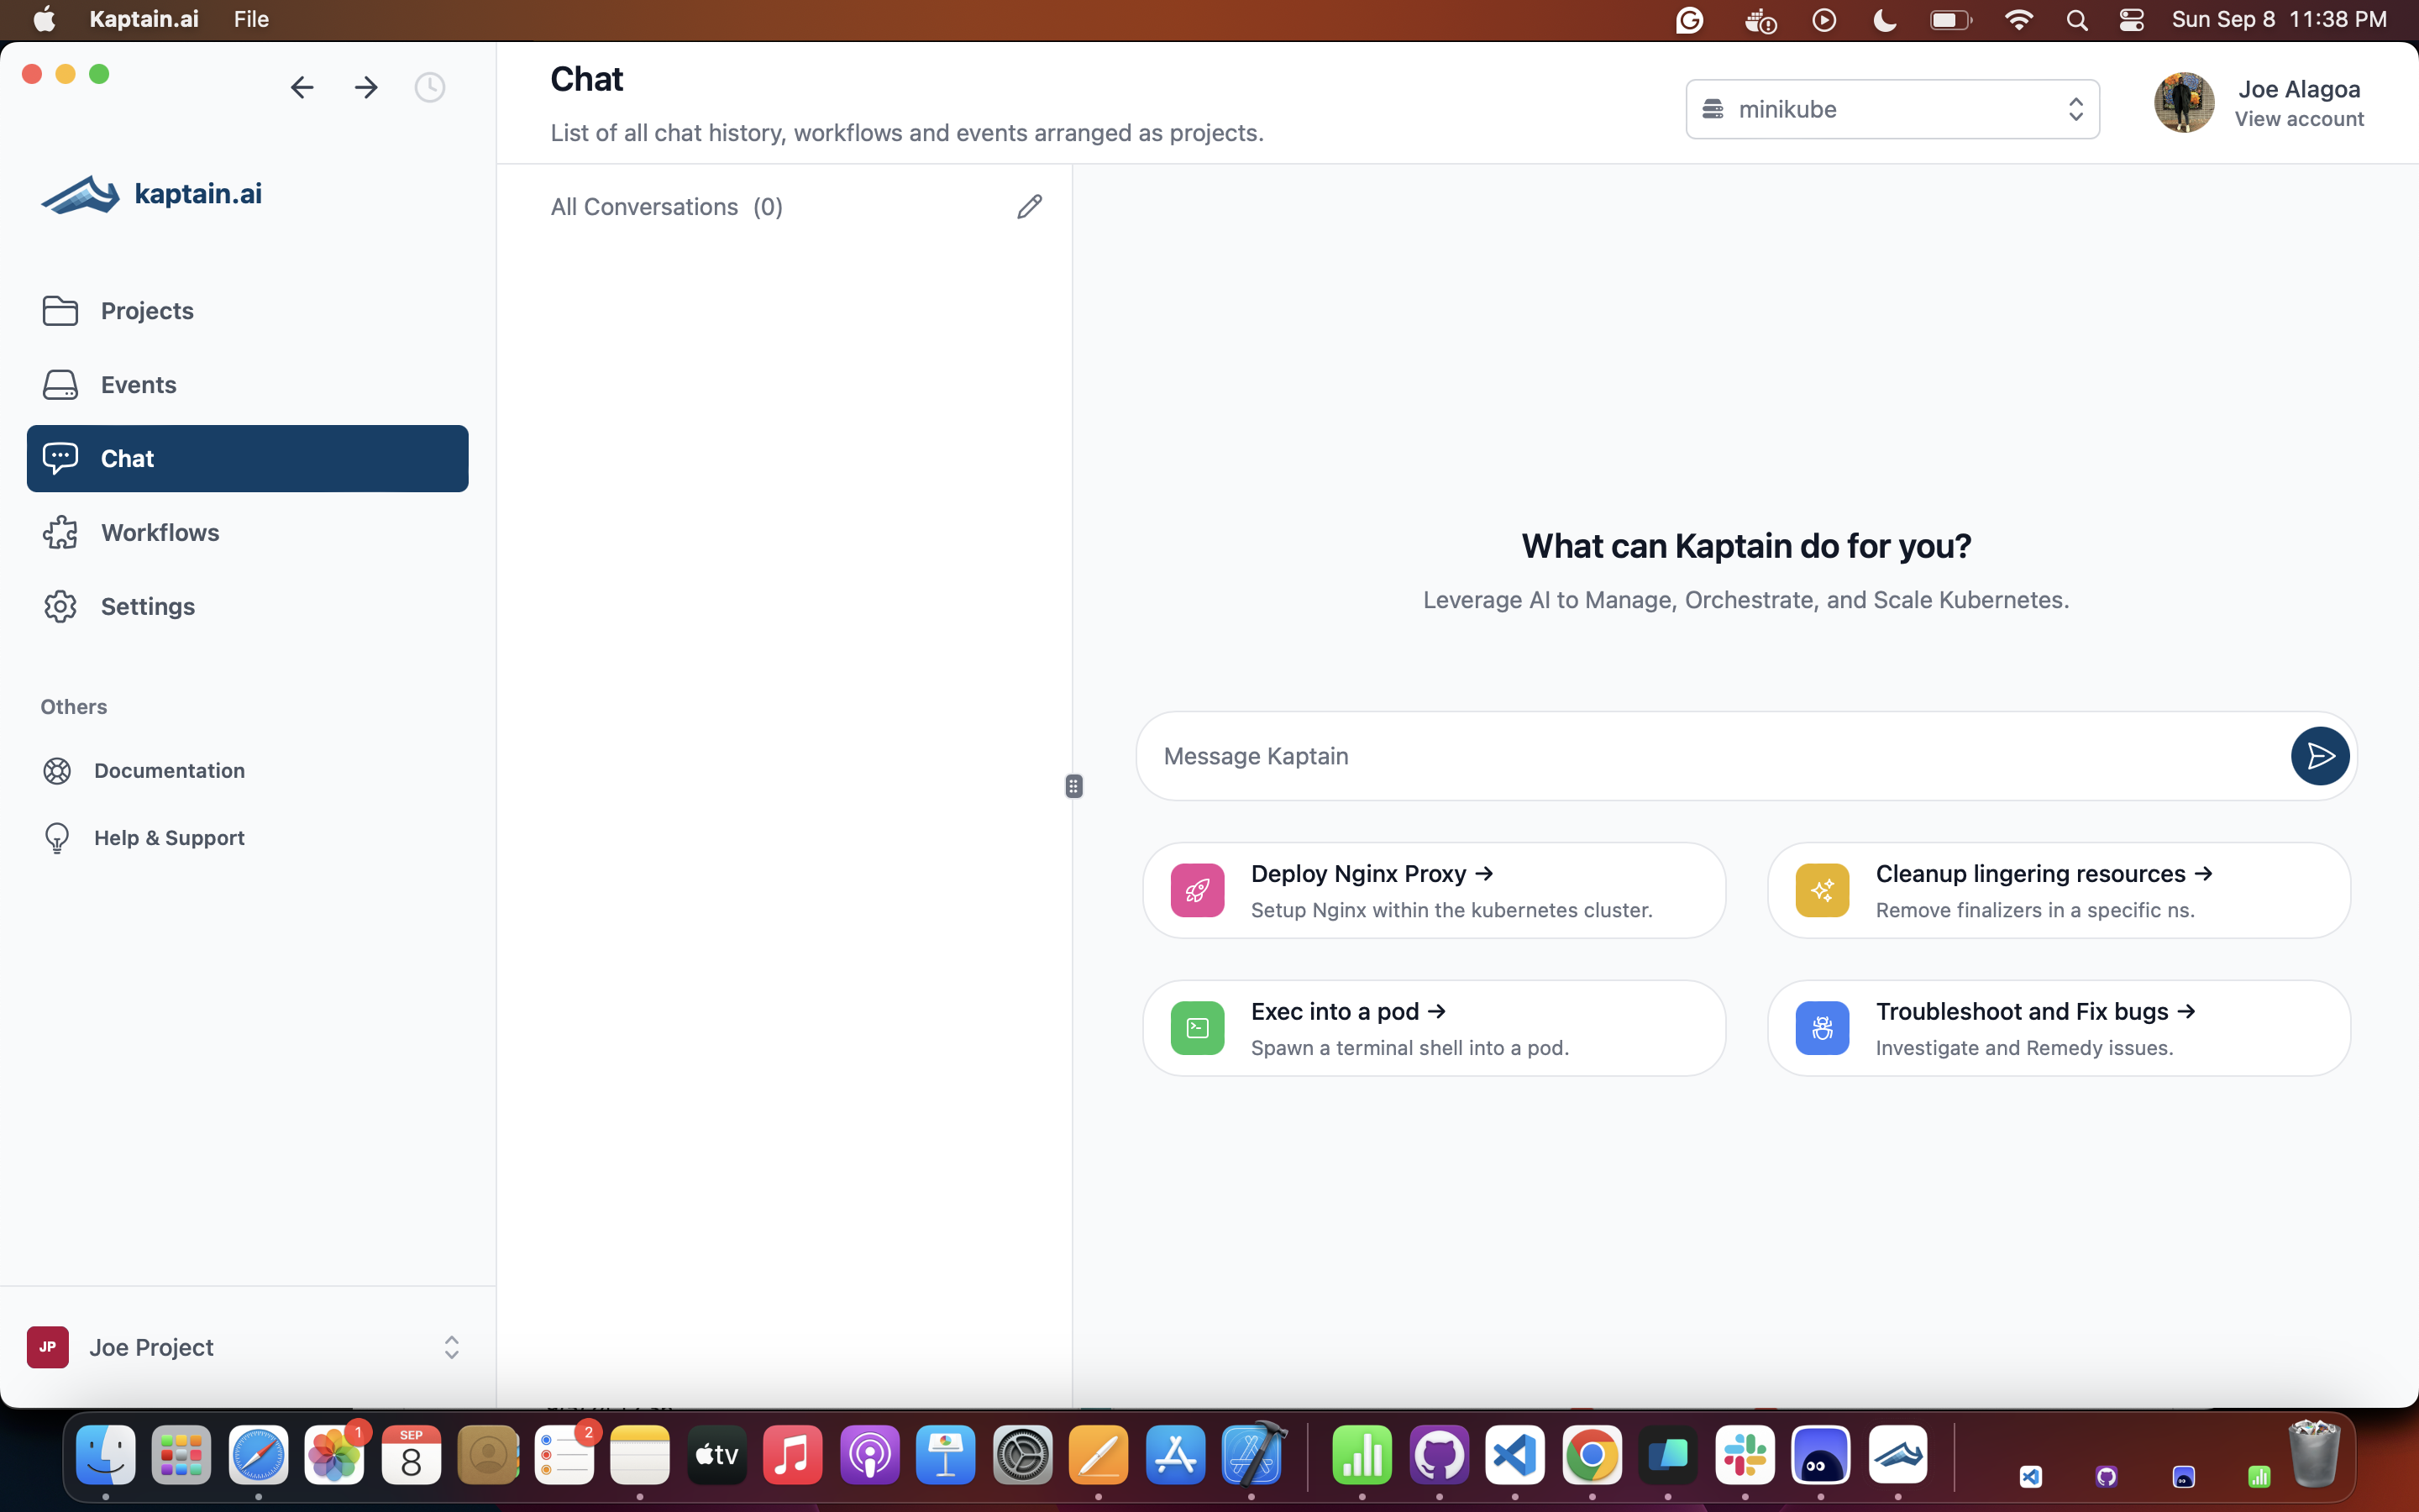
Task: Select the Troubleshoot and Fix bugs card
Action: [x=2058, y=1027]
